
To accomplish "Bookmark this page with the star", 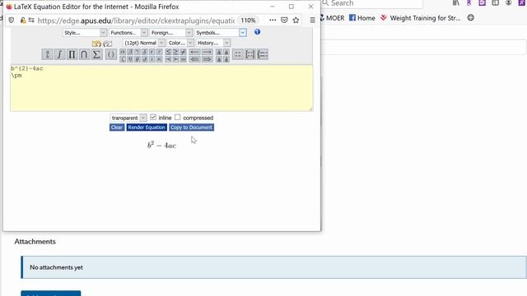I will click(296, 20).
